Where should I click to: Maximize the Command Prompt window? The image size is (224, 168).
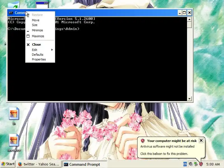184,13
